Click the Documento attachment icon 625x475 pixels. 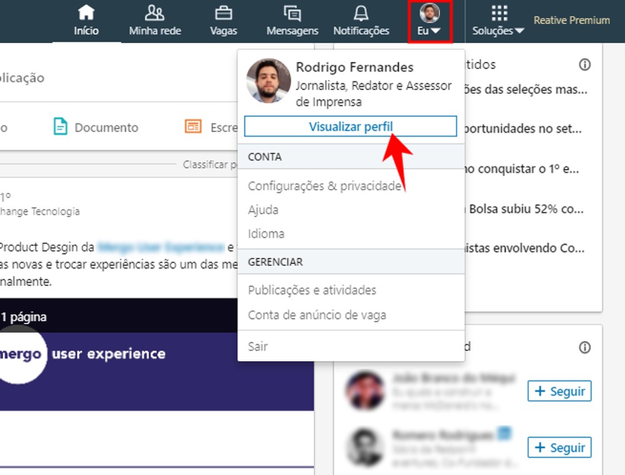(60, 127)
